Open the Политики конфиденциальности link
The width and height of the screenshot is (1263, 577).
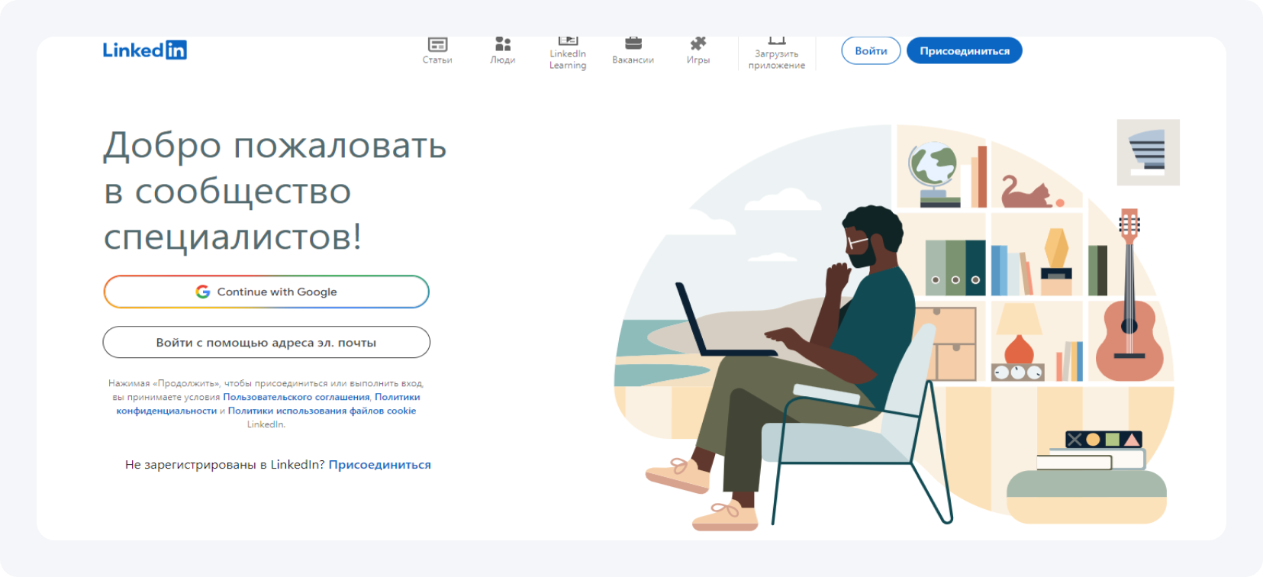269,404
